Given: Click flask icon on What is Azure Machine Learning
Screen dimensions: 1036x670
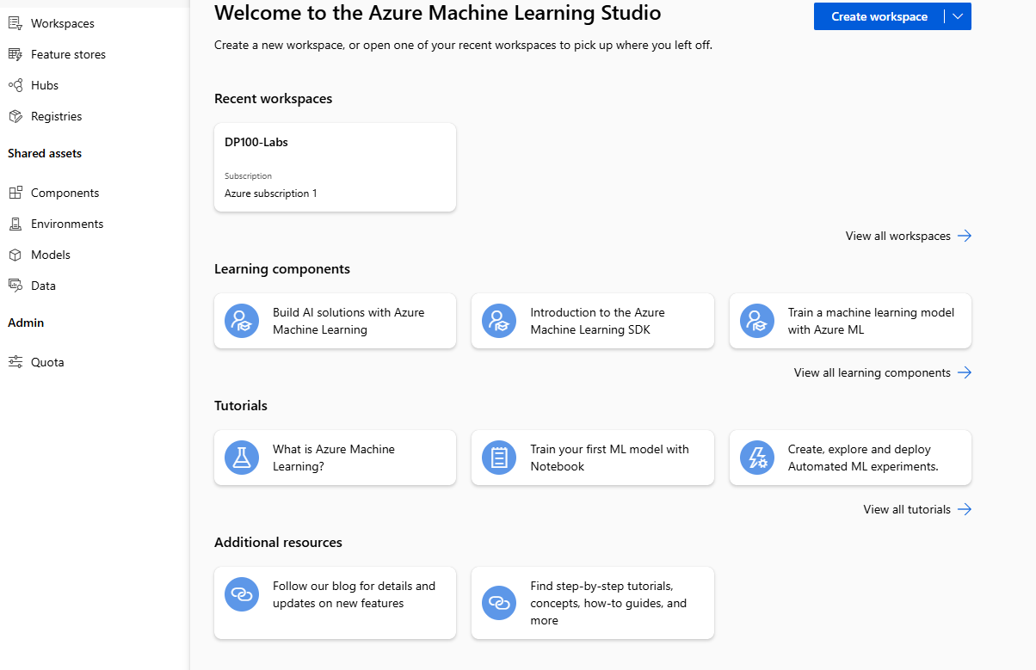Looking at the screenshot, I should click(242, 458).
